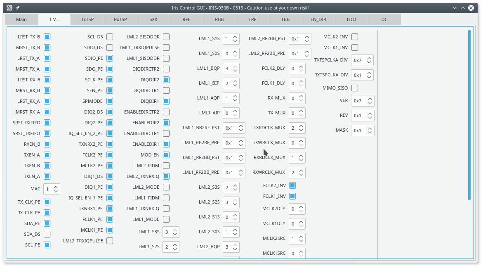Toggle the RXEN_A checkbox

(47, 155)
